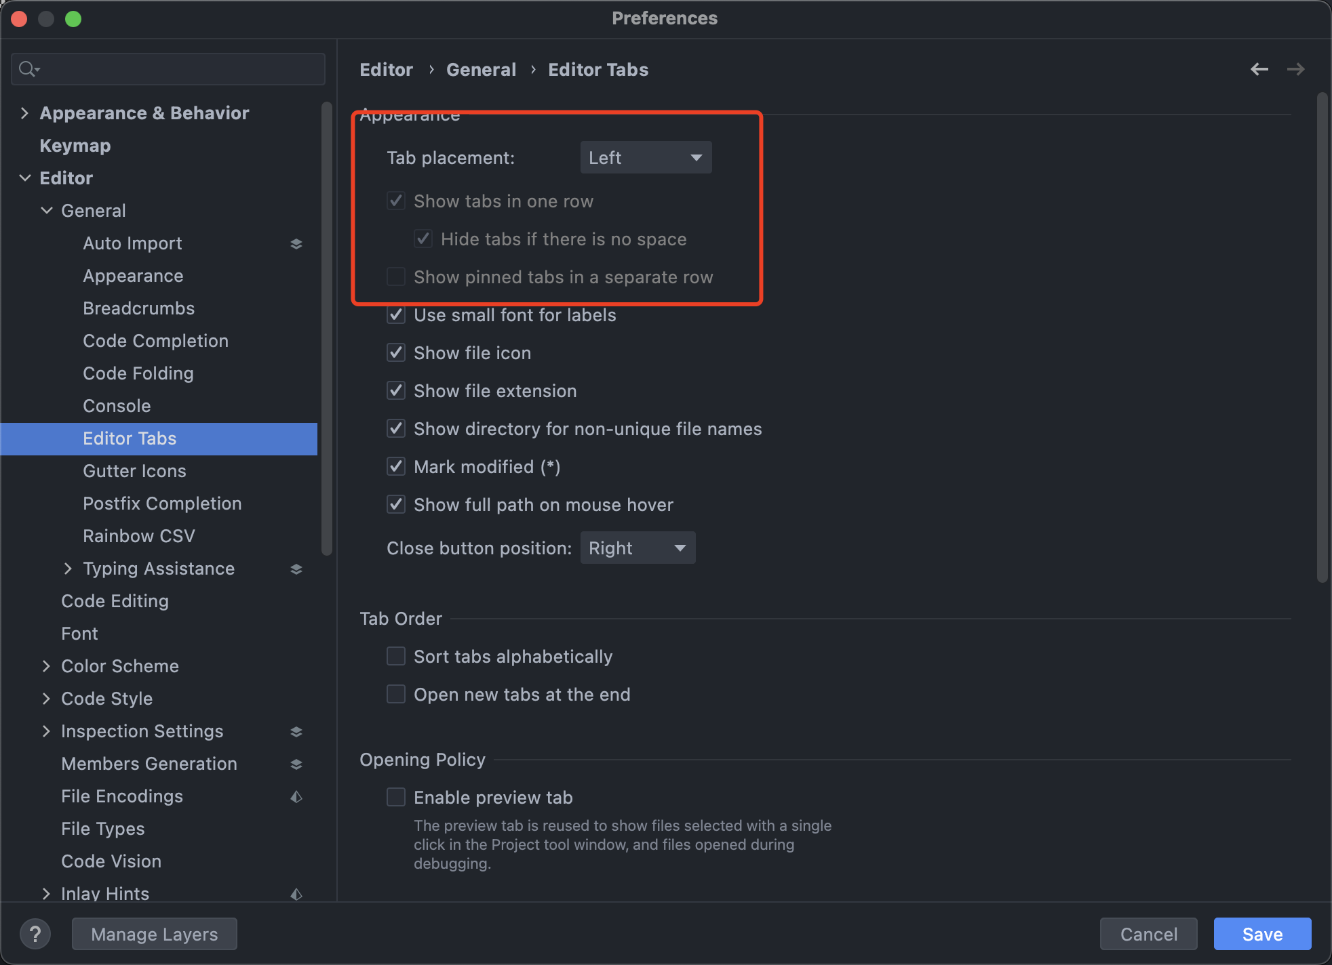Screen dimensions: 1332x965
Task: Click the settings search field
Action: click(x=176, y=69)
